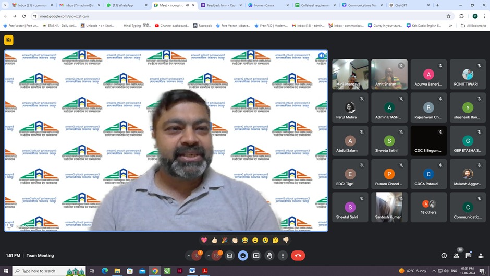Open the Windows Start menu
Viewport: 490px width, 276px height.
(x=6, y=271)
